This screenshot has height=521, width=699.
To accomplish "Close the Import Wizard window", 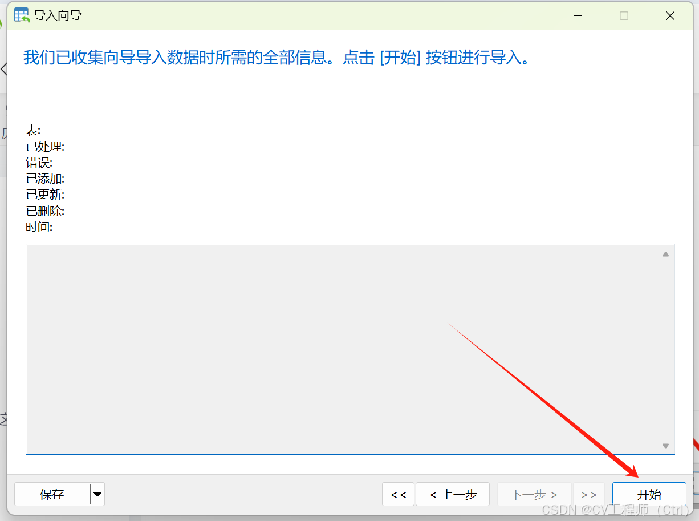I will pyautogui.click(x=670, y=16).
